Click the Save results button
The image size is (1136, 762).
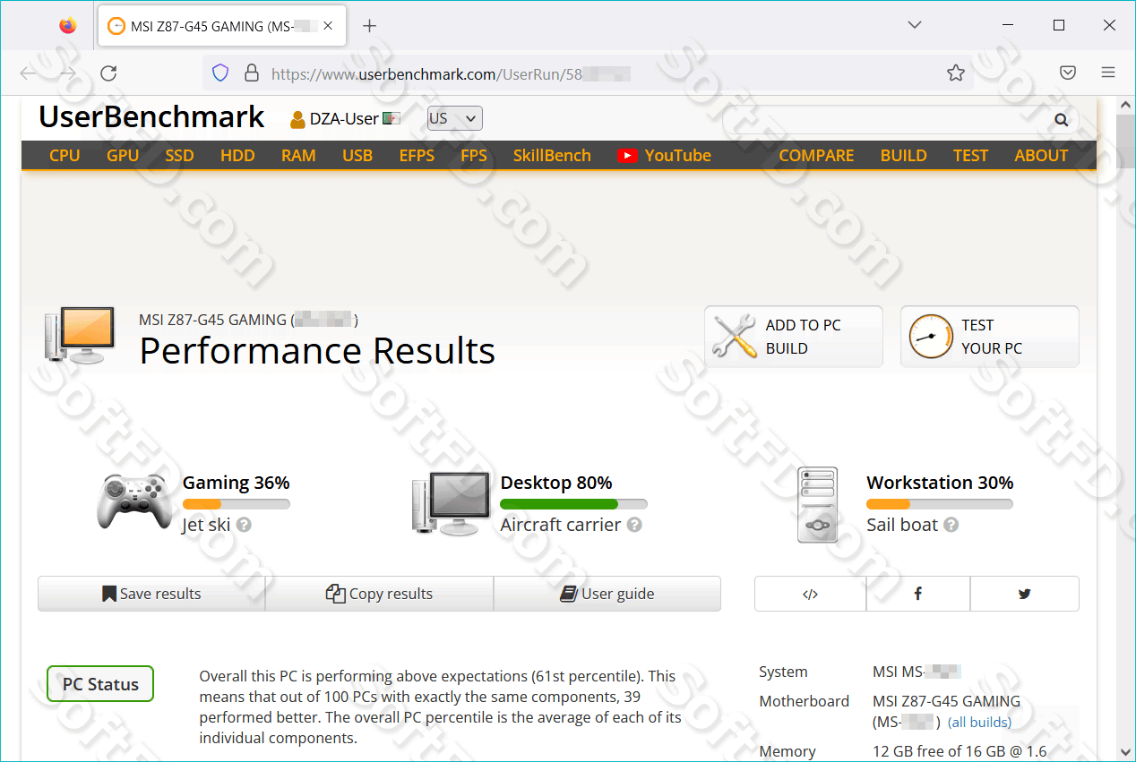(152, 593)
